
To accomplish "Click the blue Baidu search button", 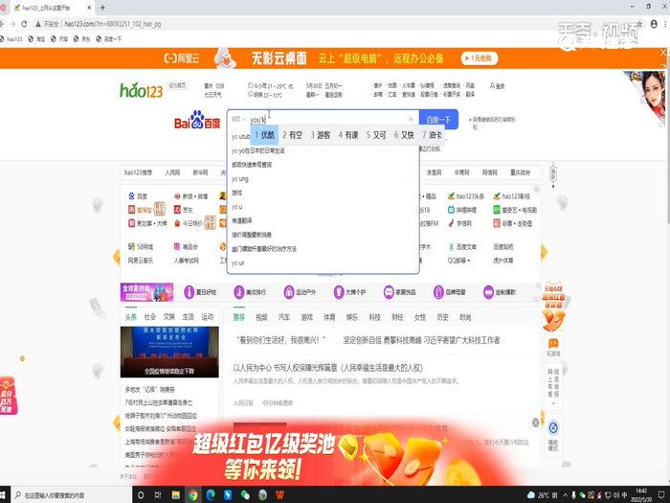I will [x=438, y=120].
